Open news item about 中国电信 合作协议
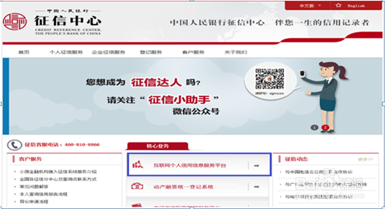The height and width of the screenshot is (209, 385). click(319, 172)
